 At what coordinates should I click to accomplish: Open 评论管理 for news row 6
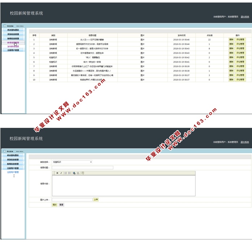[x=240, y=62]
